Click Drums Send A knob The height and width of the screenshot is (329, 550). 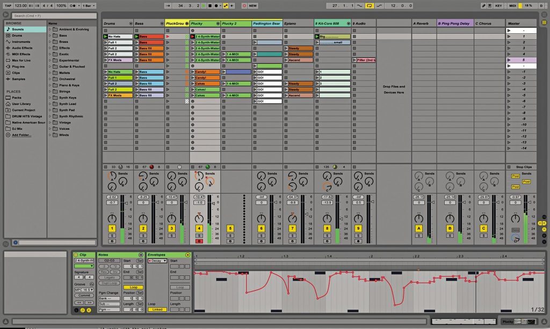point(112,176)
